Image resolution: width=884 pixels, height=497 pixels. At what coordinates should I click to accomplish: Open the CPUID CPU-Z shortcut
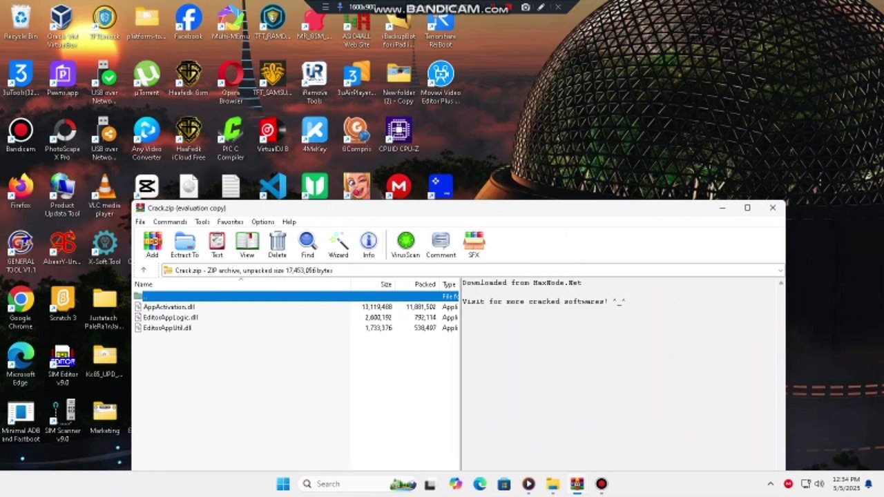[398, 135]
